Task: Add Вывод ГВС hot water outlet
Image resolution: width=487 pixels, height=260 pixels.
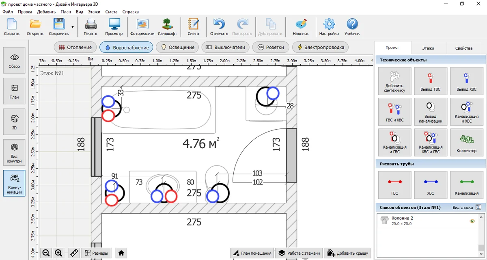Action: pyautogui.click(x=431, y=81)
